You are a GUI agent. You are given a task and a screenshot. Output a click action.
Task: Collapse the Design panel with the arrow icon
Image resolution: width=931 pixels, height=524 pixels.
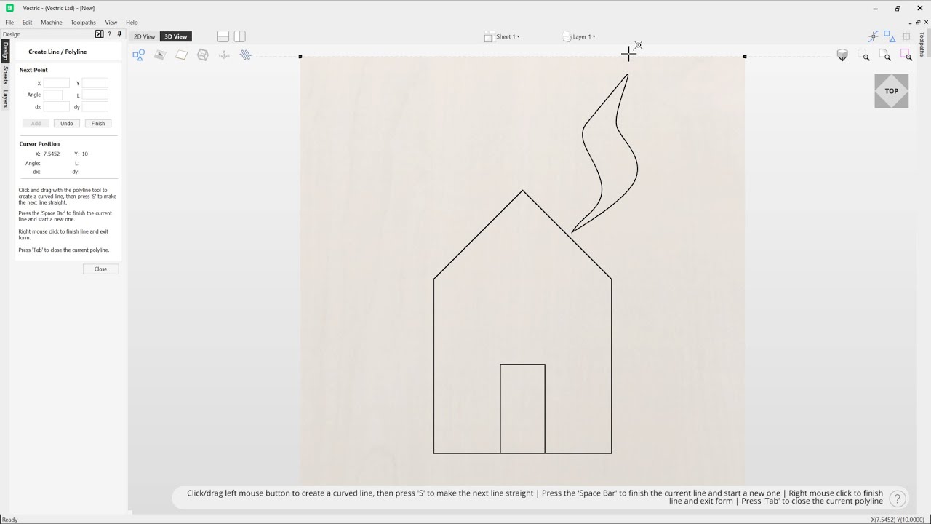(x=99, y=34)
